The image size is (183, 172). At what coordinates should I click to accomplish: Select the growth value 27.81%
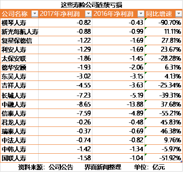coord(171,40)
